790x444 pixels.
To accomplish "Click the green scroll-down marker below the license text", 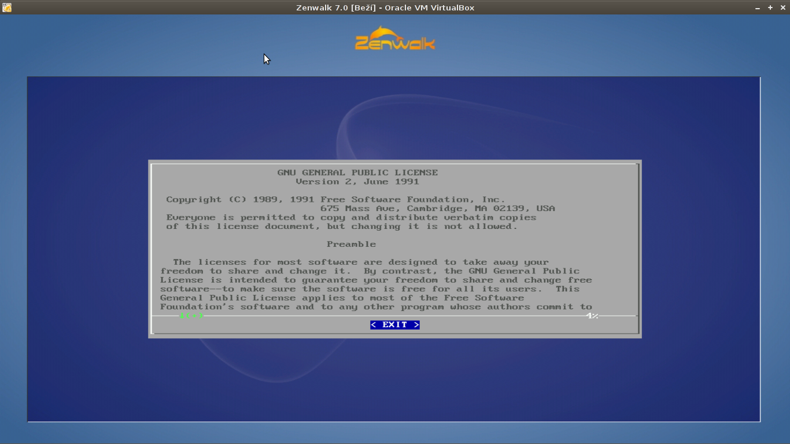I will tap(191, 316).
